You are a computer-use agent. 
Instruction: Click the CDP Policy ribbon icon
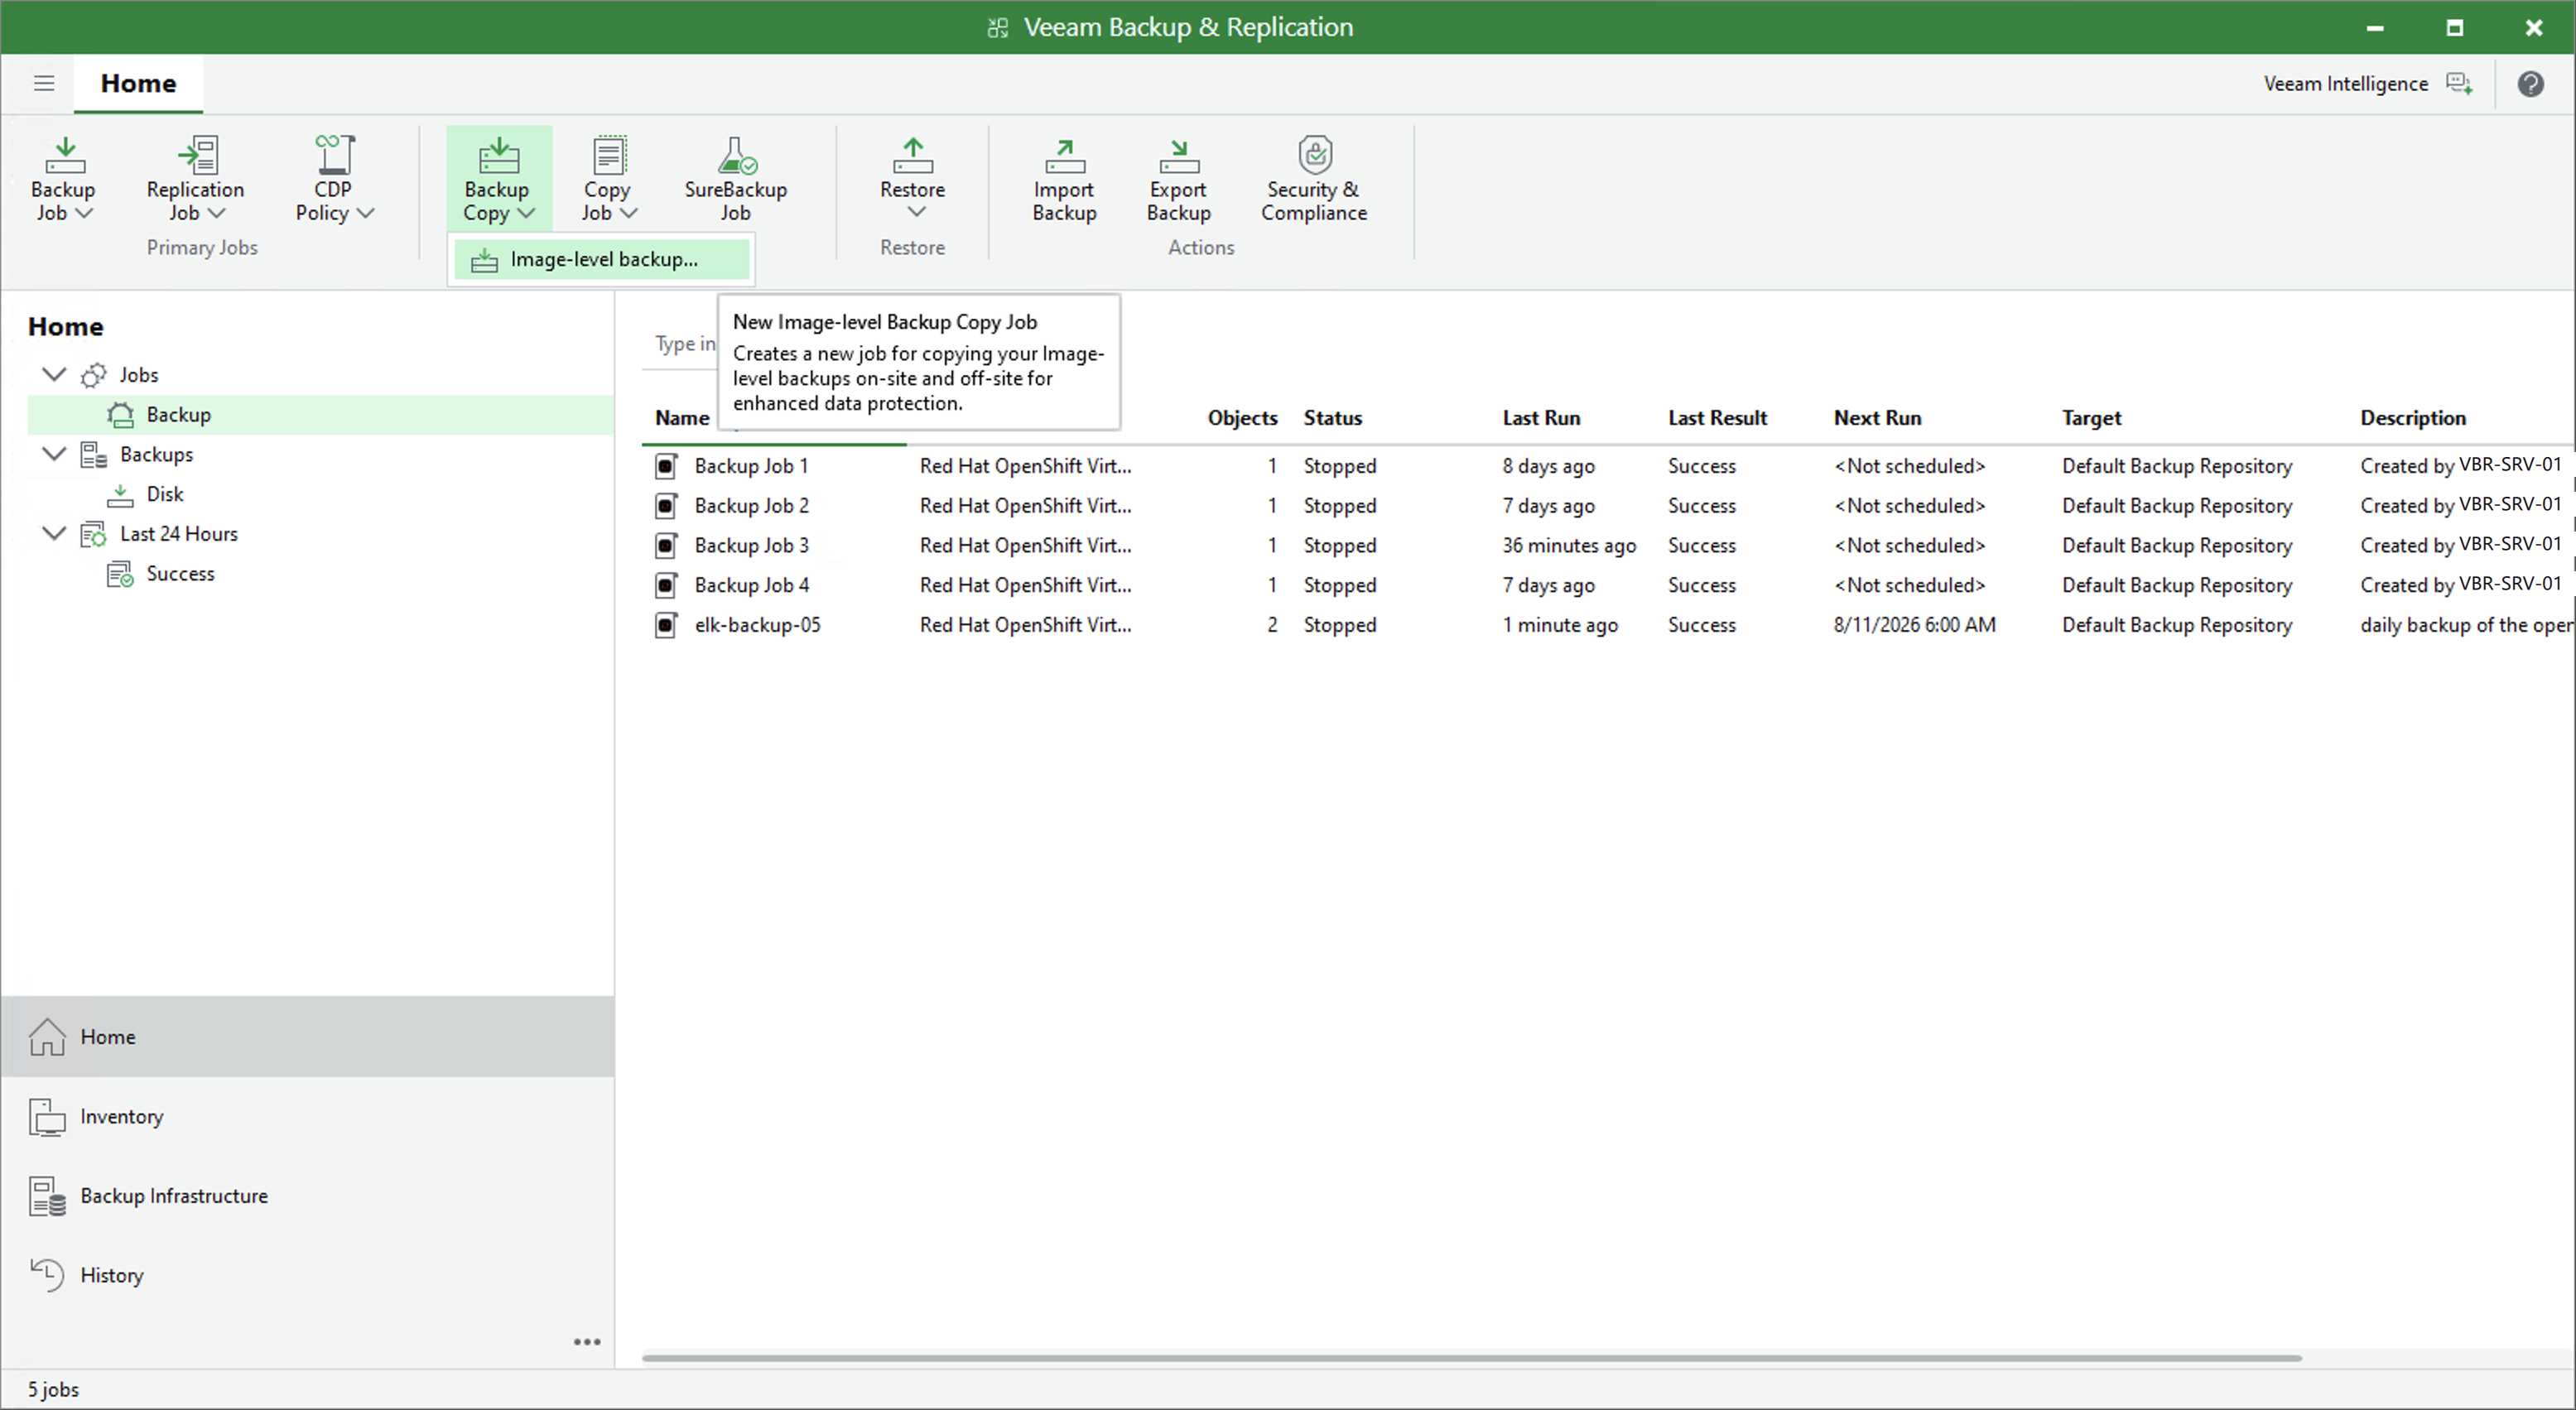coord(334,155)
